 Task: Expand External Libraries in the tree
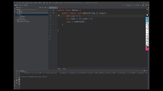pos(16,20)
